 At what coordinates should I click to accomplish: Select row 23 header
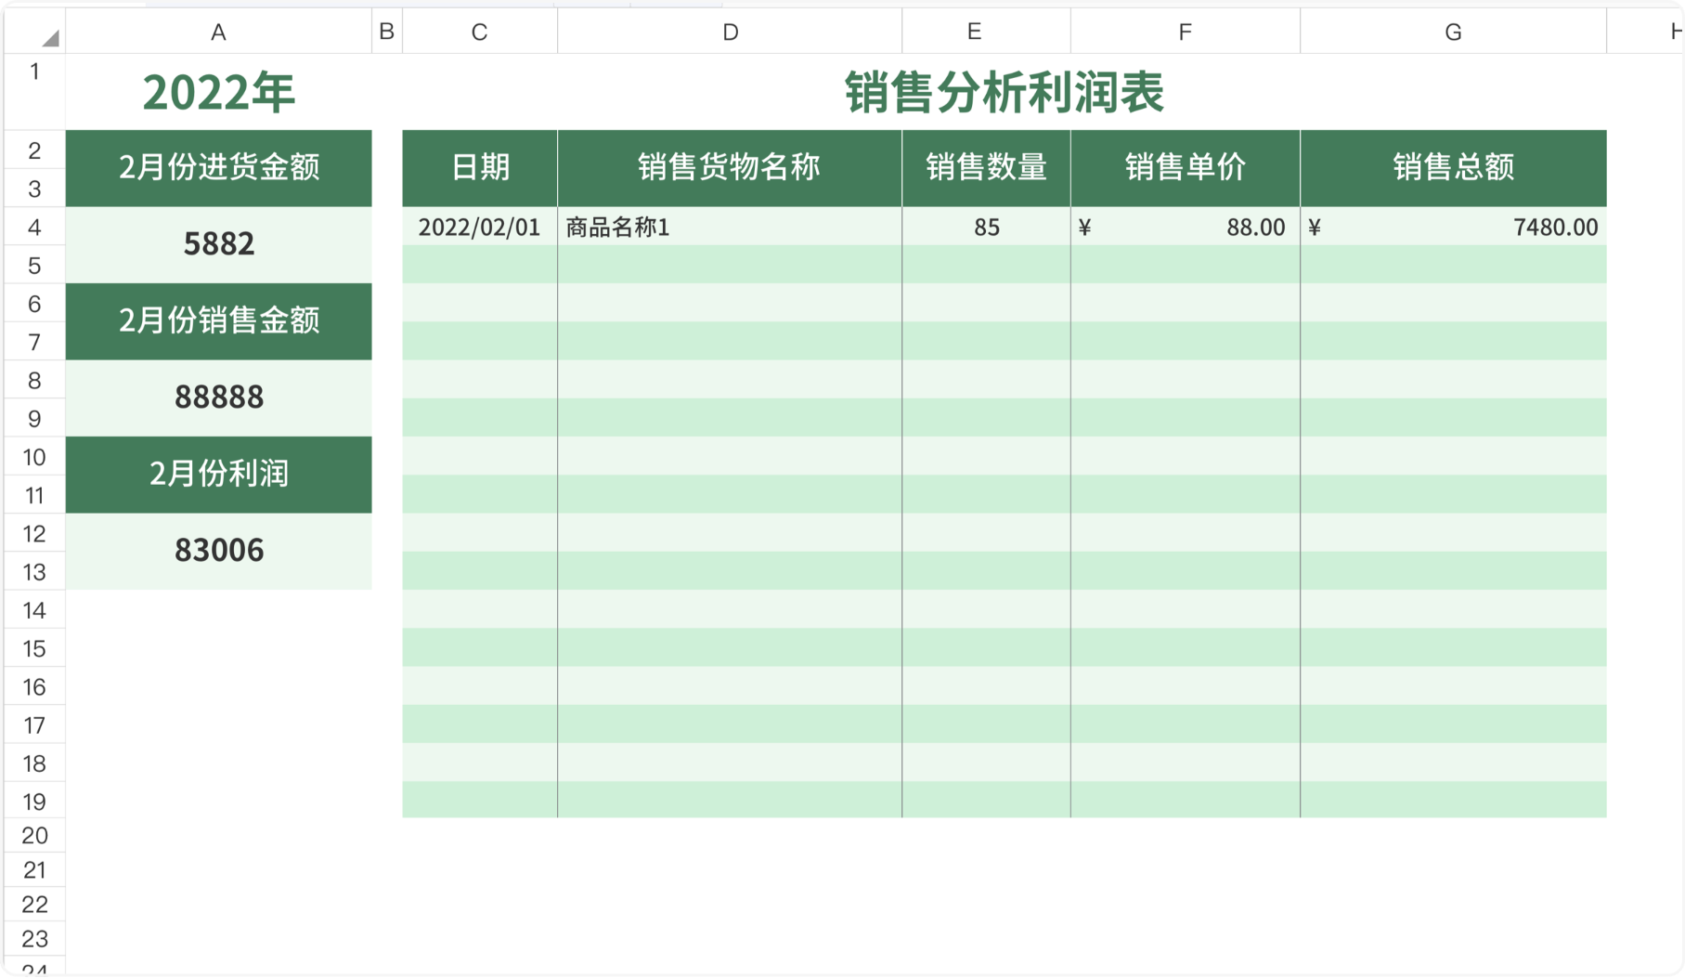click(34, 938)
